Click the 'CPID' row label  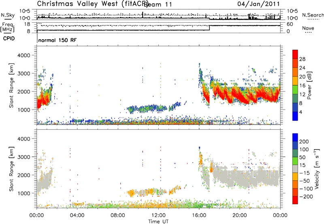[9, 38]
